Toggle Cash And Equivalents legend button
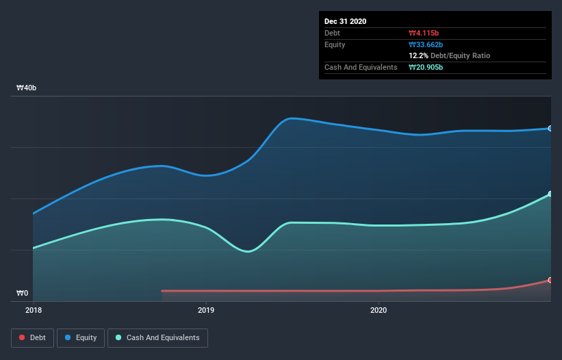Viewport: 562px width, 360px height. [157, 338]
